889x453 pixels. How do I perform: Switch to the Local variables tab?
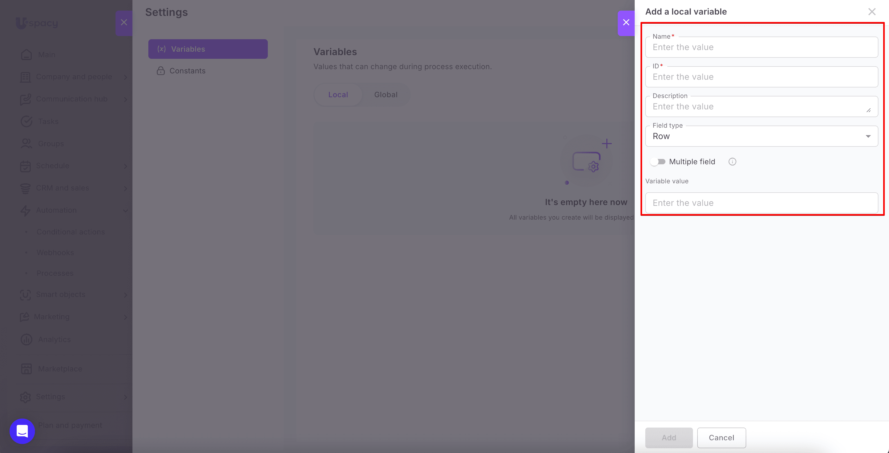click(x=338, y=95)
